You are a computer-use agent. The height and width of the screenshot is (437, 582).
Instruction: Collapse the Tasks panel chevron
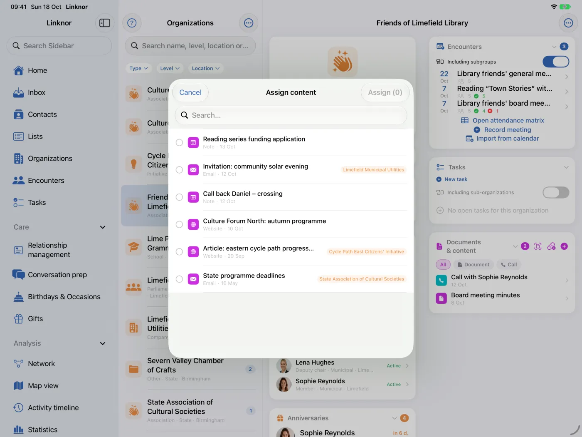click(566, 167)
